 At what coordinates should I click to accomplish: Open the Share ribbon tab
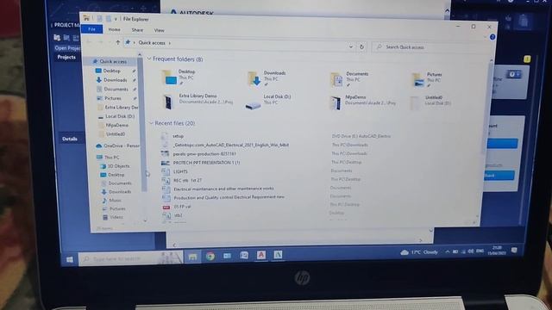137,30
